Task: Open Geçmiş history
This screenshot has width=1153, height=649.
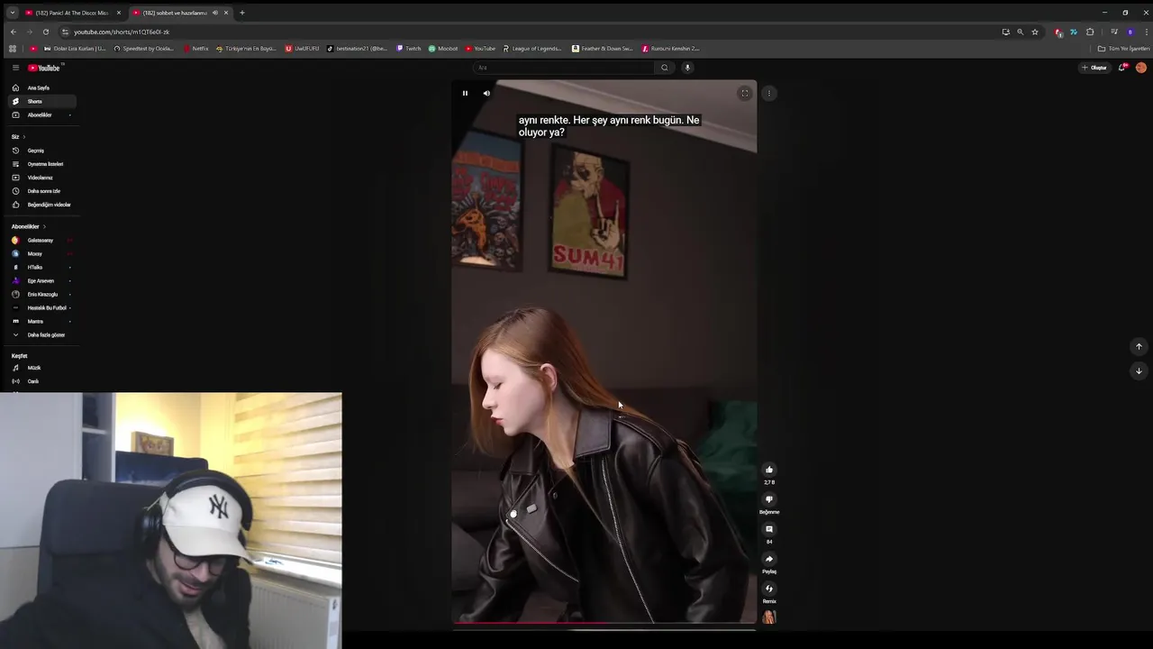Action: click(41, 151)
